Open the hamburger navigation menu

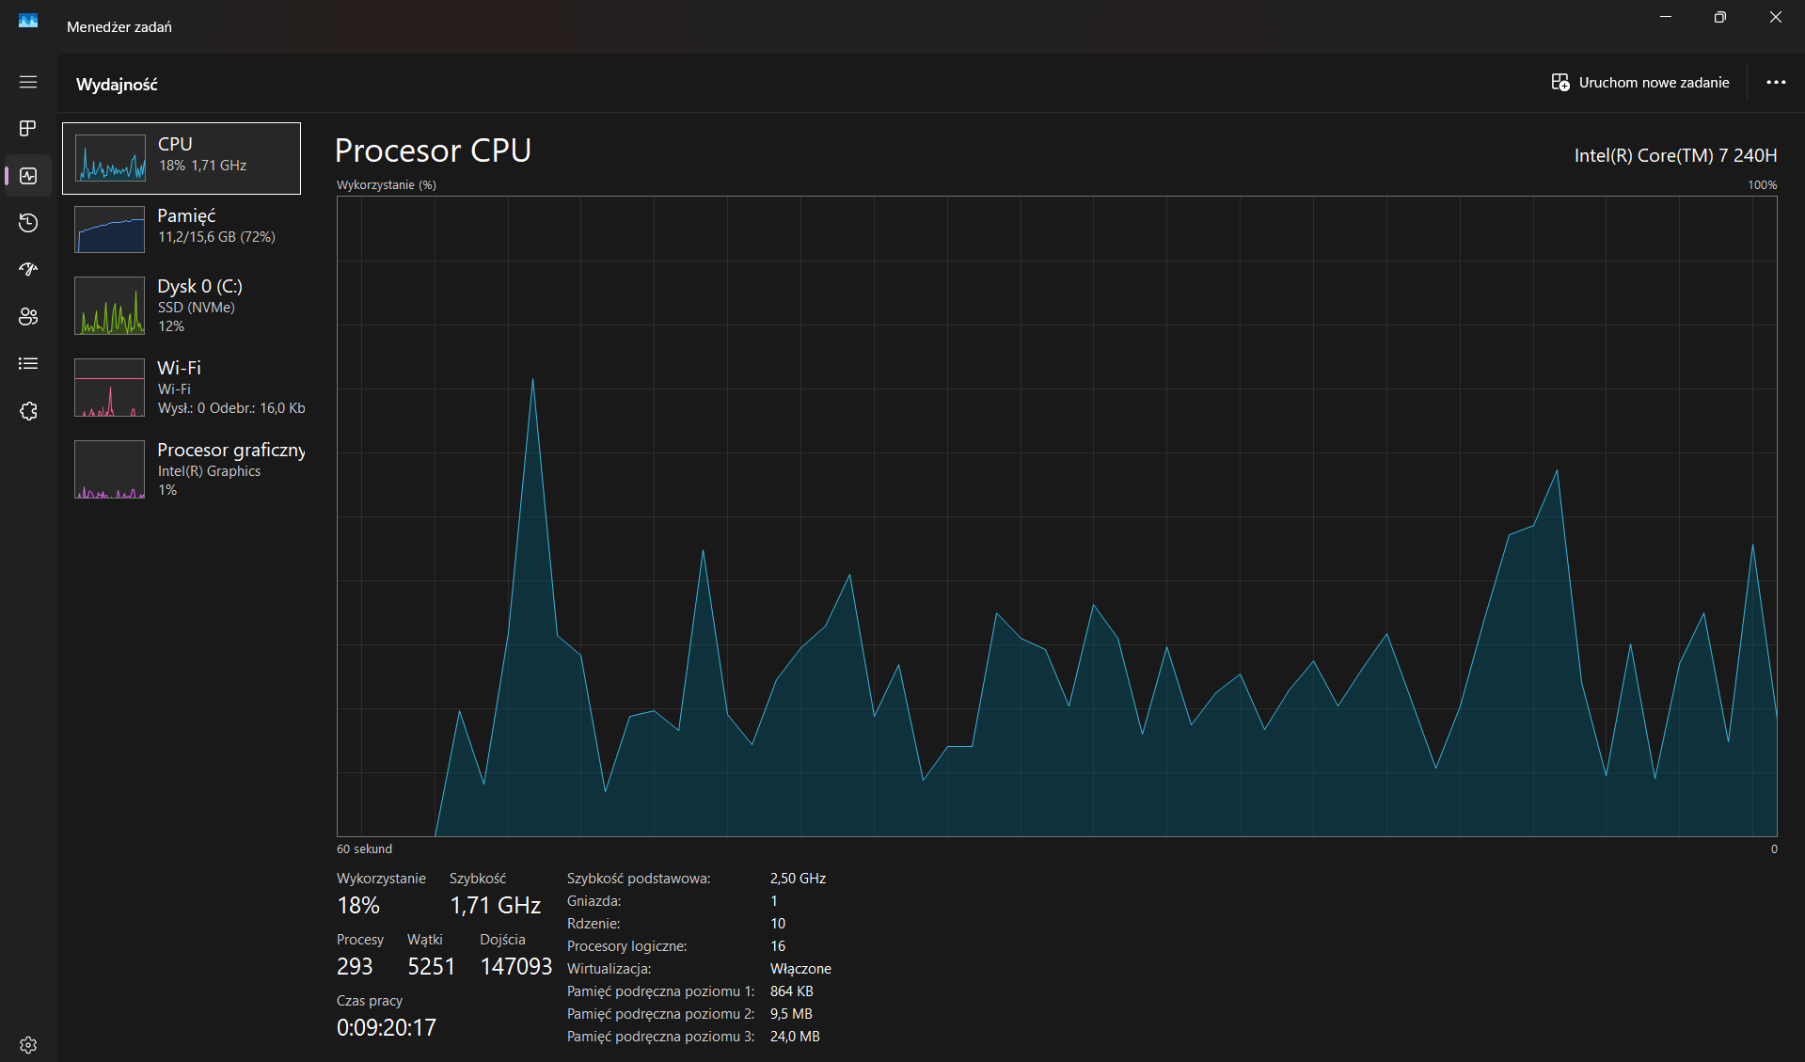click(x=28, y=82)
